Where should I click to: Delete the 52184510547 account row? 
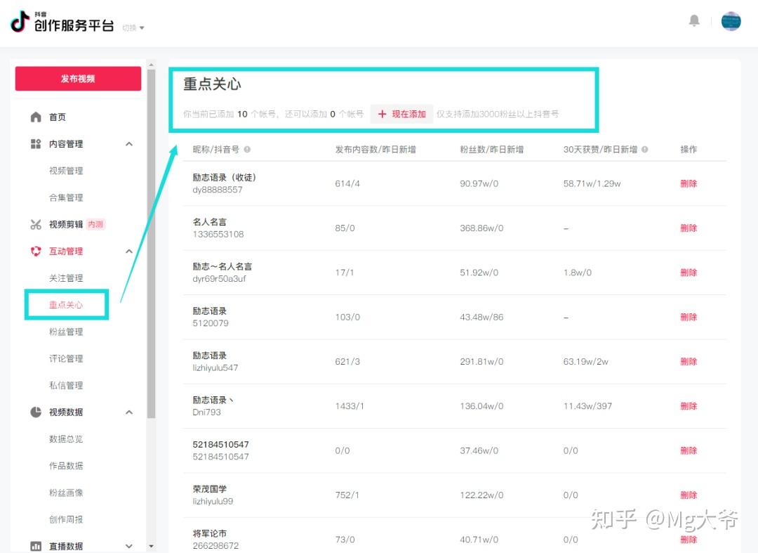click(689, 451)
